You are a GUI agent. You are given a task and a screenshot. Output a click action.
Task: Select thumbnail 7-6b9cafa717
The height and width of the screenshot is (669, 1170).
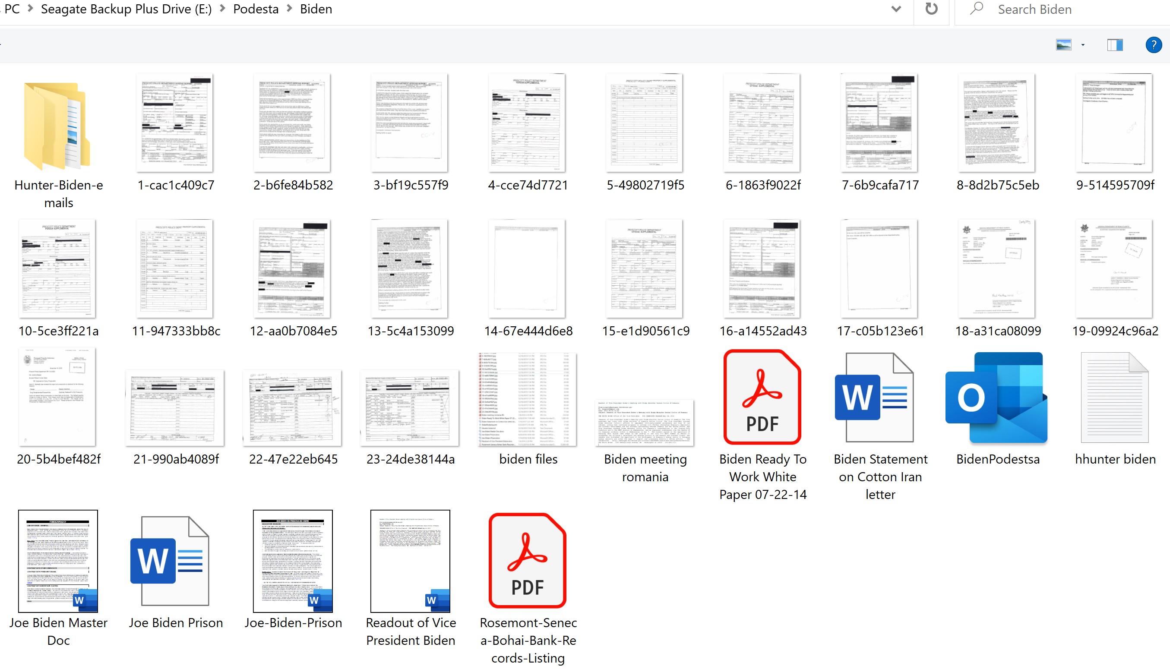[879, 123]
